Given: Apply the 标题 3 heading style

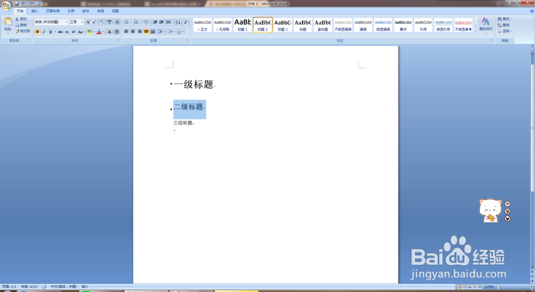Looking at the screenshot, I should point(282,25).
